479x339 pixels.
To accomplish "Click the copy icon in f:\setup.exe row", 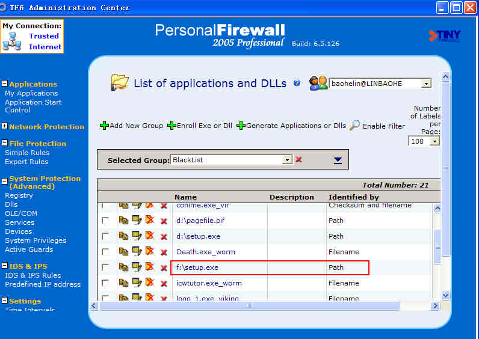I will 123,267.
